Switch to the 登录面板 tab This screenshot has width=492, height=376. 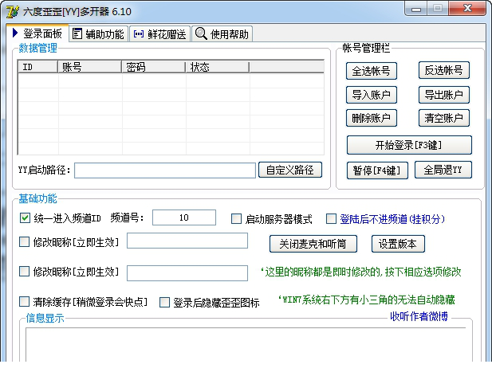pyautogui.click(x=37, y=33)
